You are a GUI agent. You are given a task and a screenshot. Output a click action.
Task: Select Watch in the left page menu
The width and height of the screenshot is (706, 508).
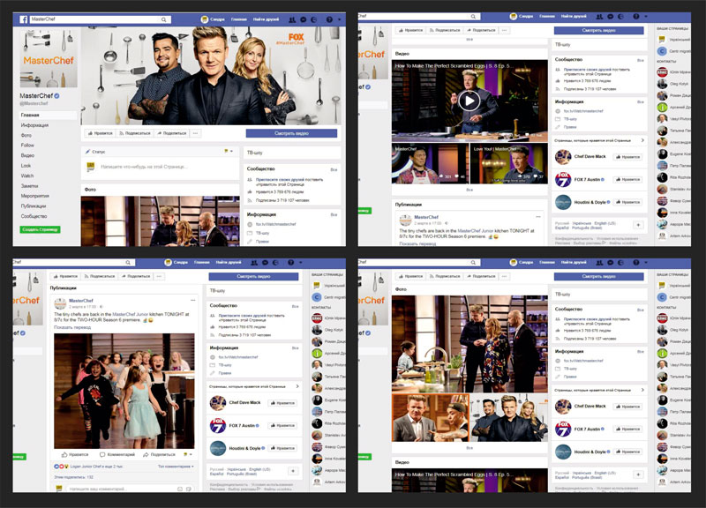27,176
